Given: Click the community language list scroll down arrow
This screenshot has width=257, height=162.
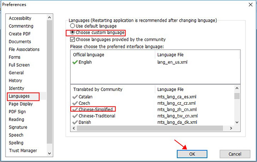Looking at the screenshot, I should pos(237,122).
